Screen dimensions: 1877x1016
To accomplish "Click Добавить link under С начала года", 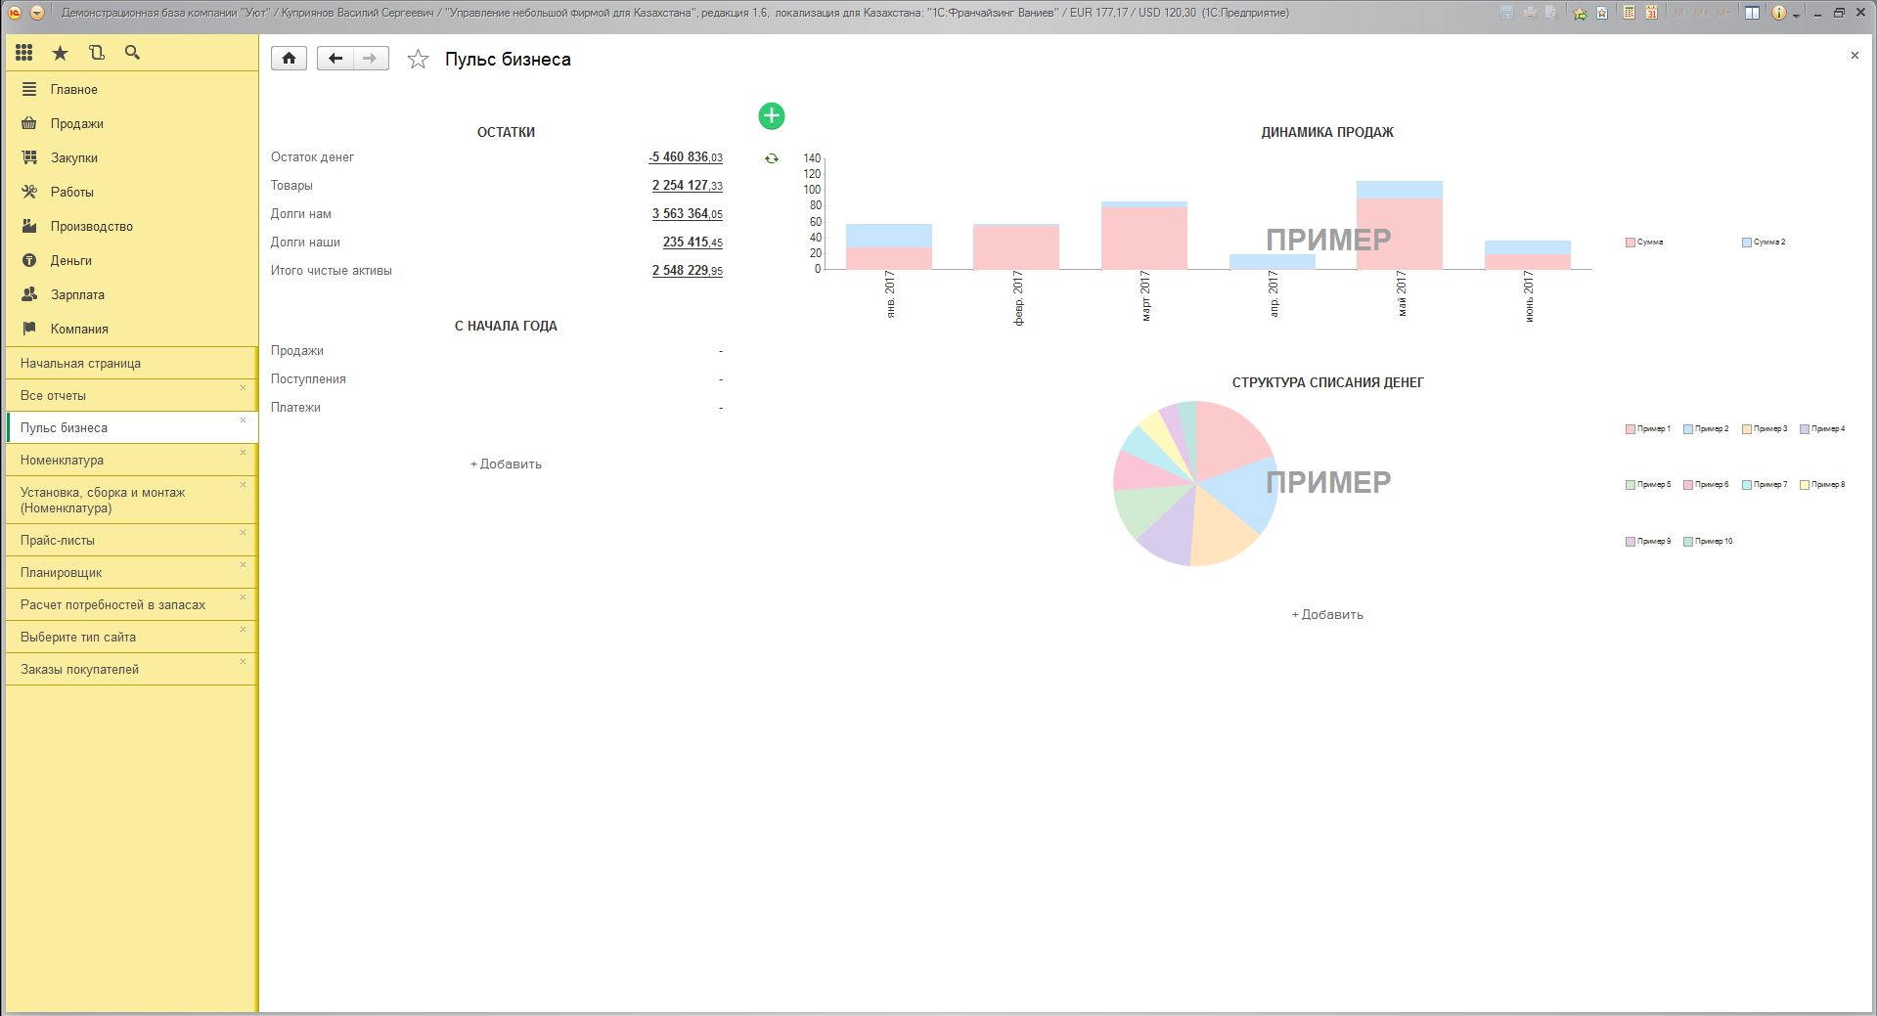I will coord(506,464).
